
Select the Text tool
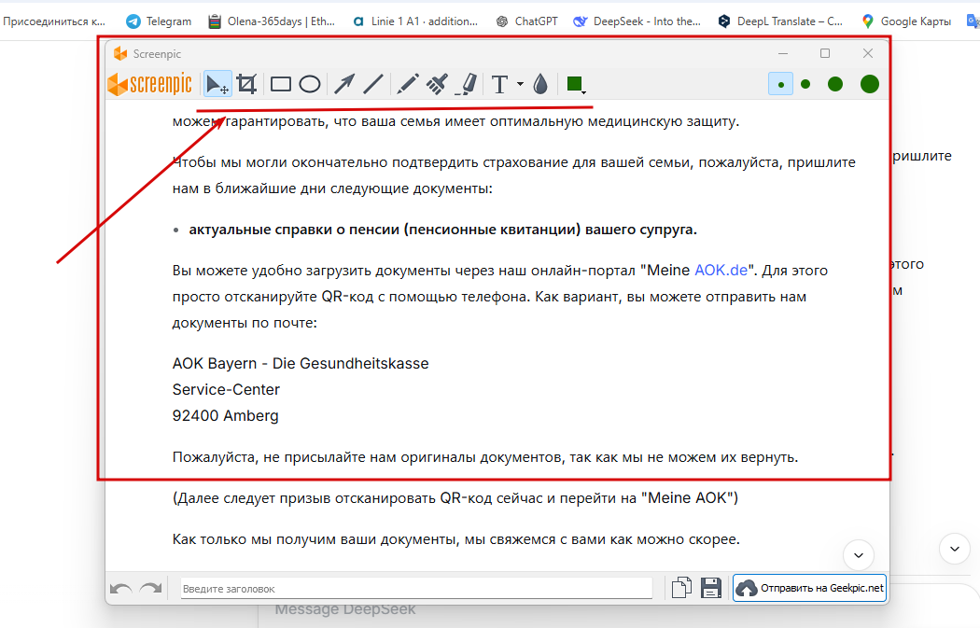click(x=499, y=84)
